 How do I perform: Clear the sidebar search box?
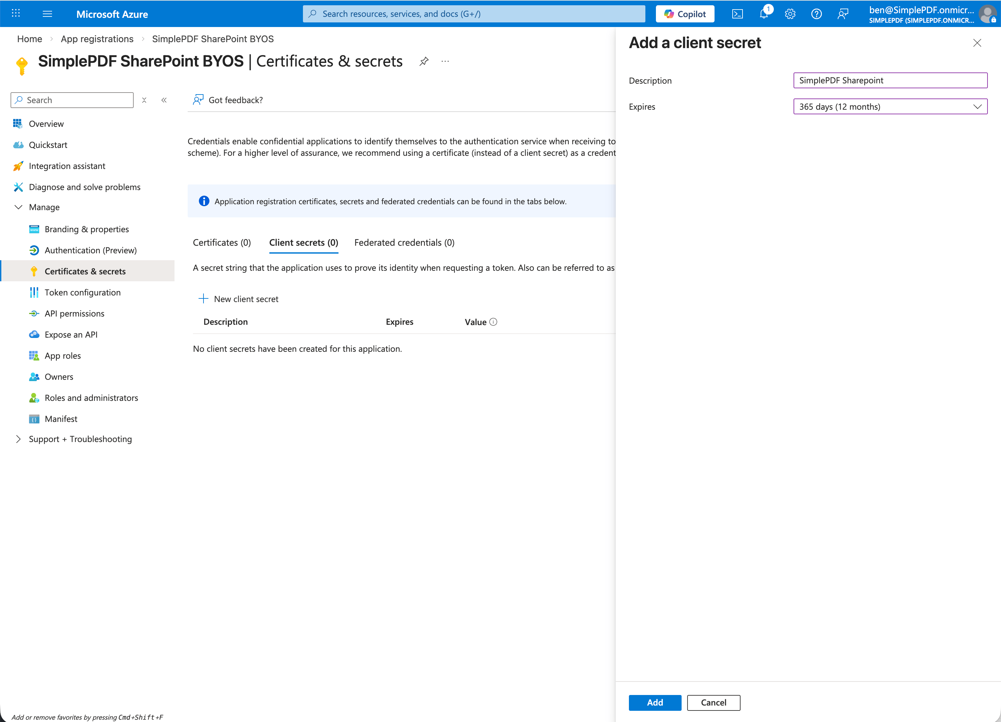144,100
